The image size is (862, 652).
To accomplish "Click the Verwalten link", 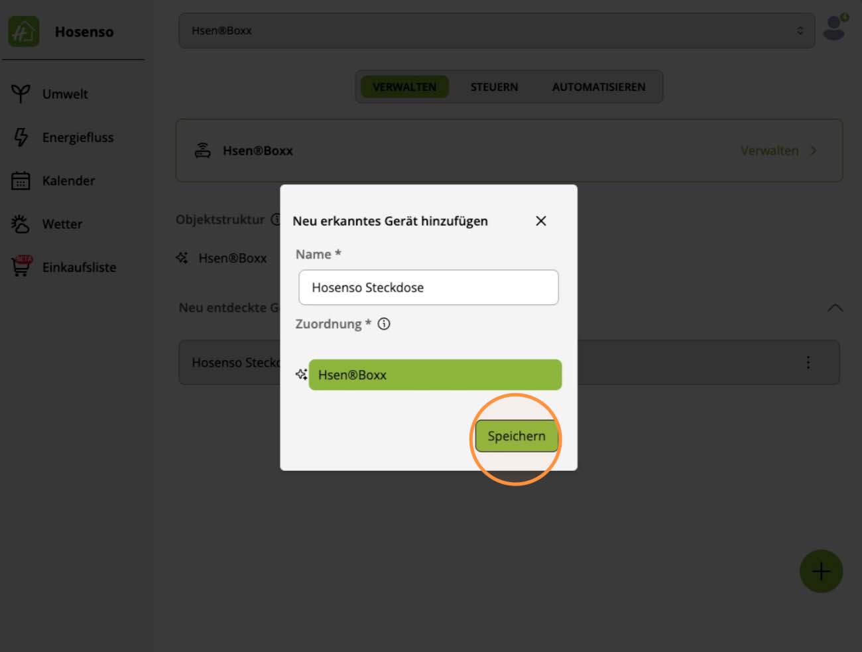I will 770,151.
